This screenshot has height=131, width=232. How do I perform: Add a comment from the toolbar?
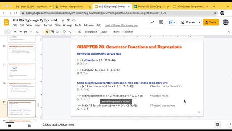(x=80, y=32)
